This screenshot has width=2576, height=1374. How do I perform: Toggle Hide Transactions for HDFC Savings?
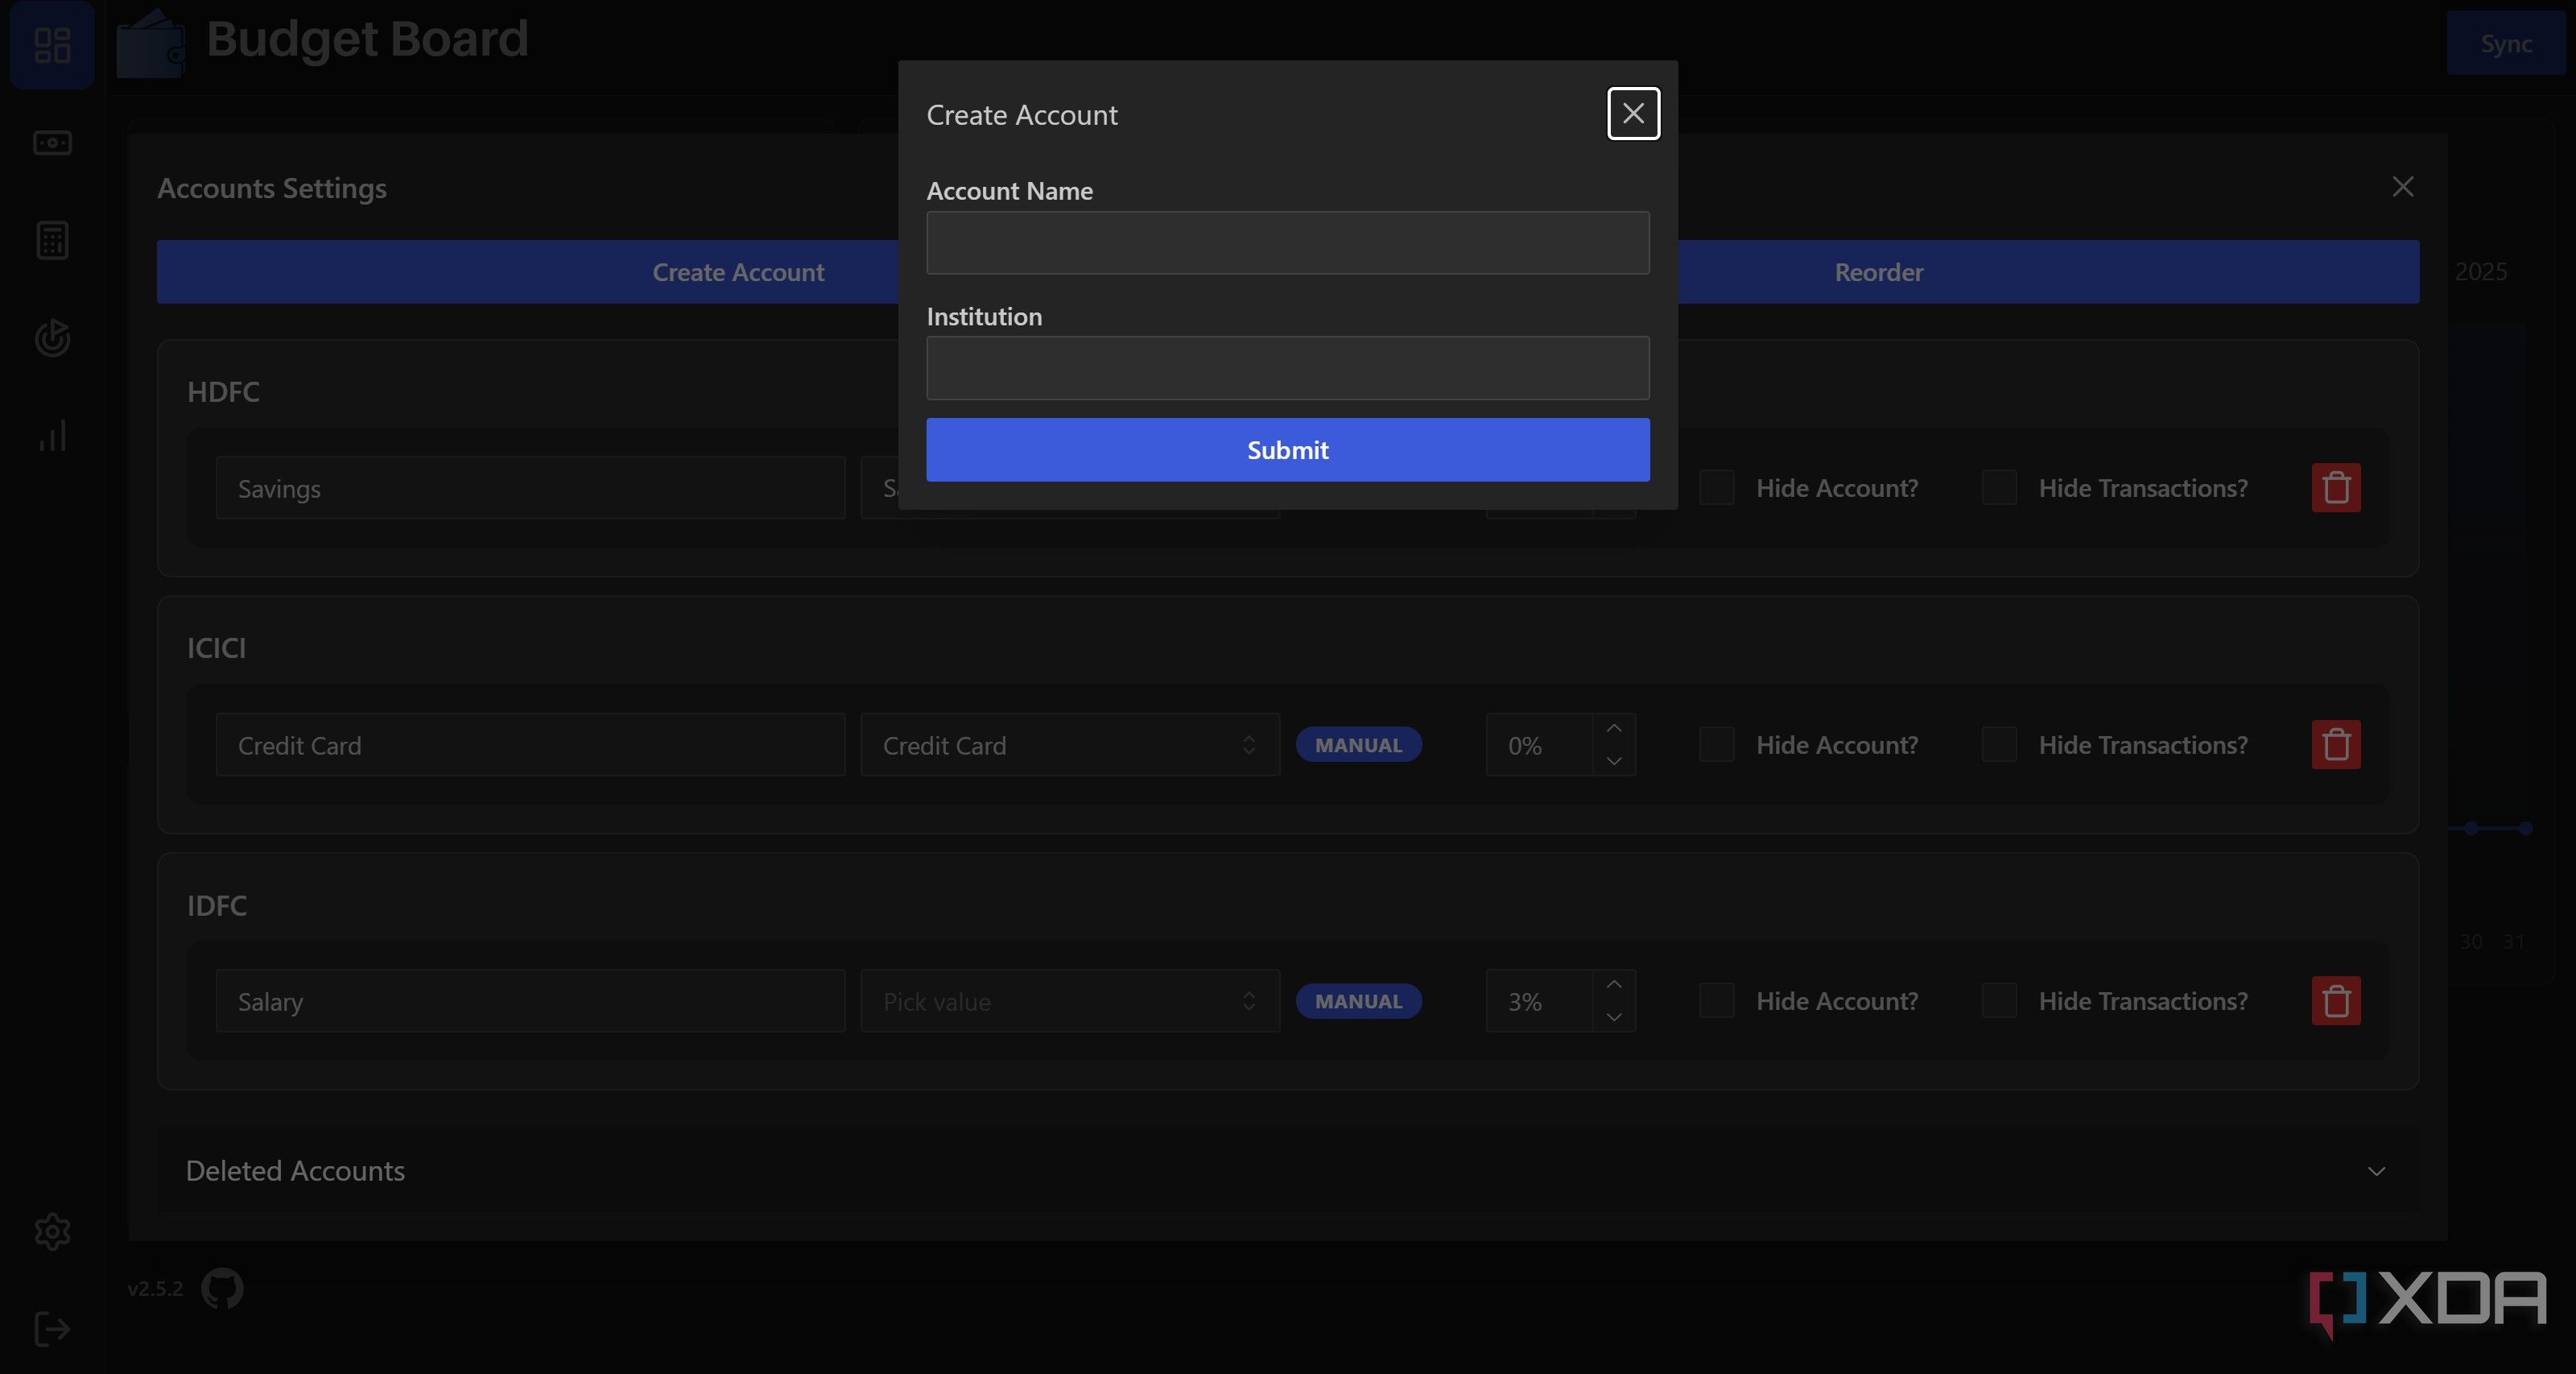(x=1998, y=487)
